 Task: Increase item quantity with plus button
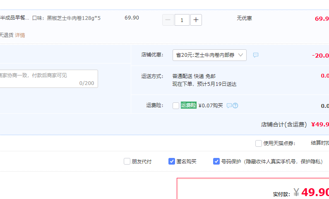(x=196, y=20)
